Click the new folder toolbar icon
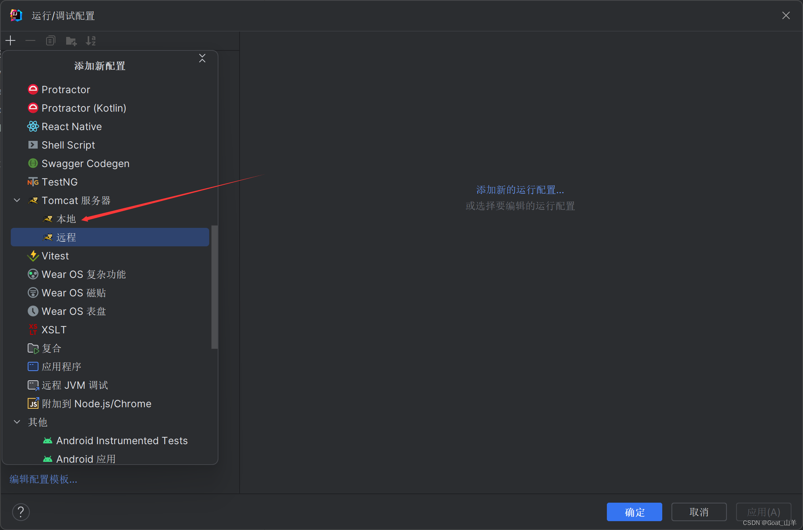This screenshot has width=803, height=530. tap(71, 41)
